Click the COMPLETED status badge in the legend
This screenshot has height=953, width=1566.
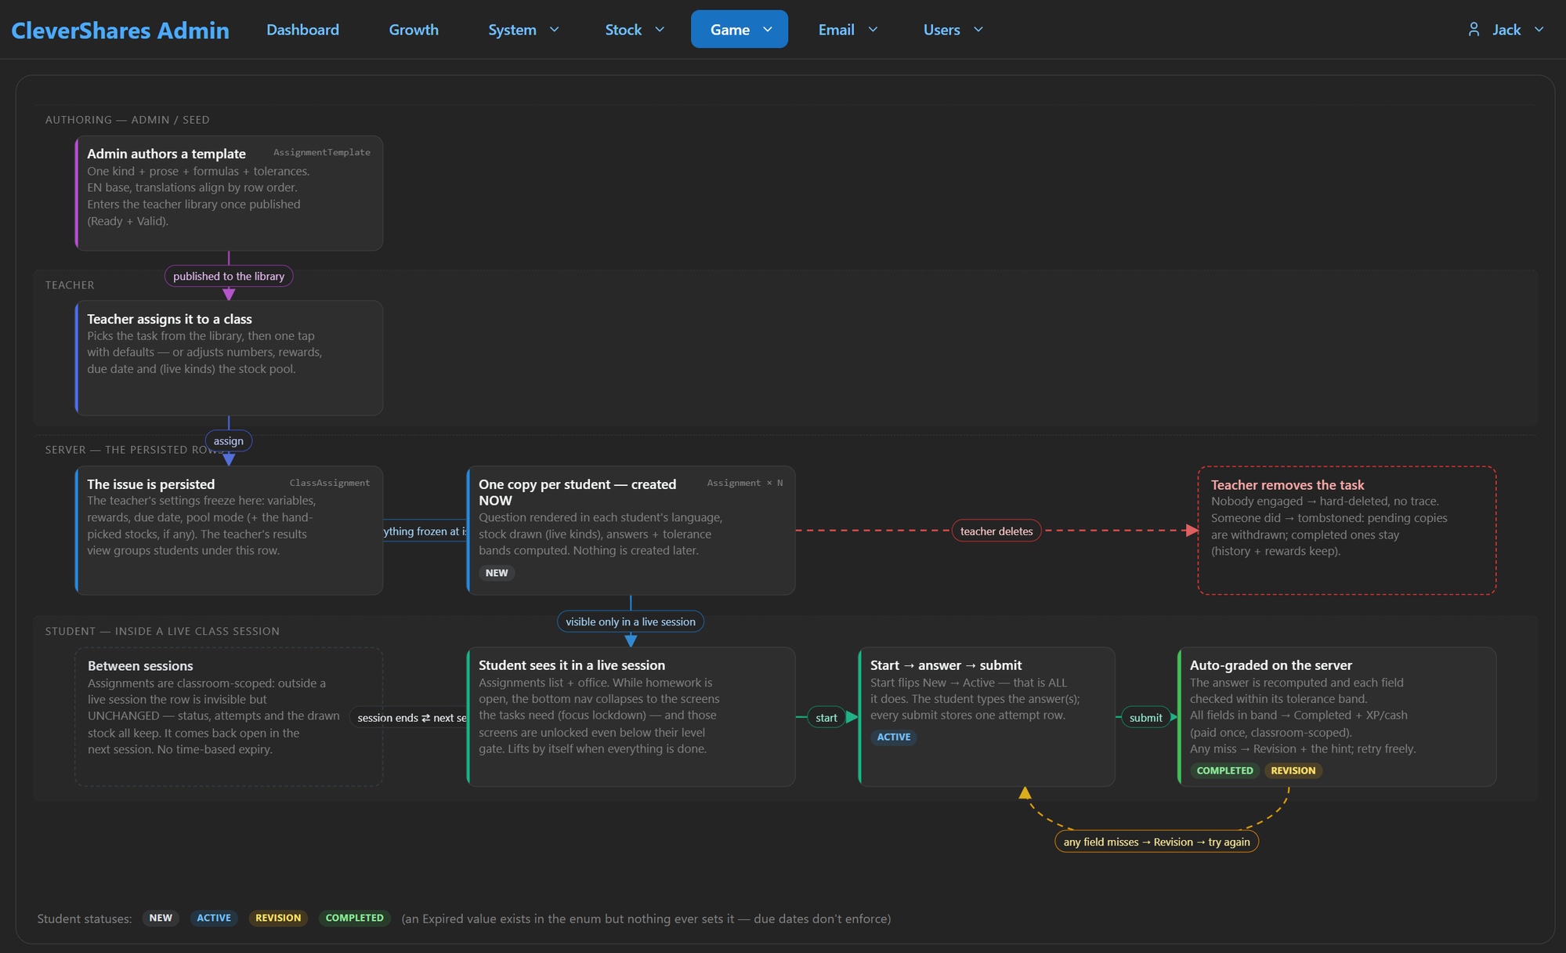tap(355, 919)
